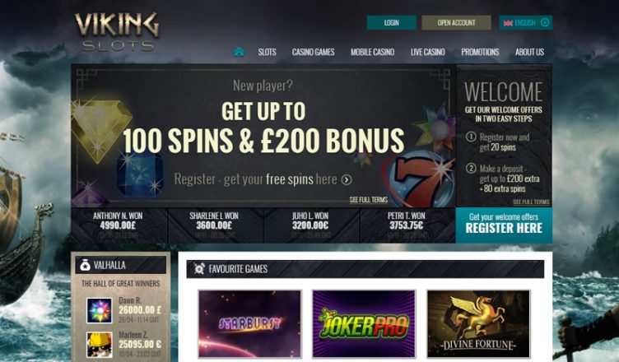The height and width of the screenshot is (362, 619).
Task: Open the Slots menu
Action: point(268,52)
